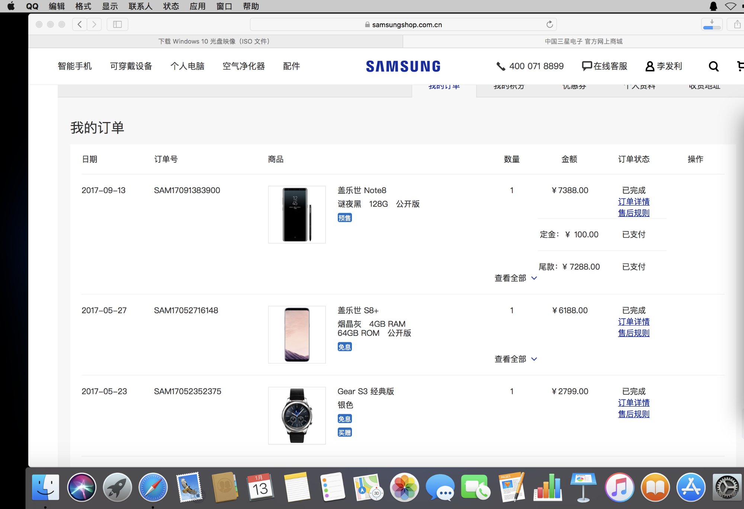Open the 联系人 menu
744x509 pixels.
pyautogui.click(x=141, y=6)
